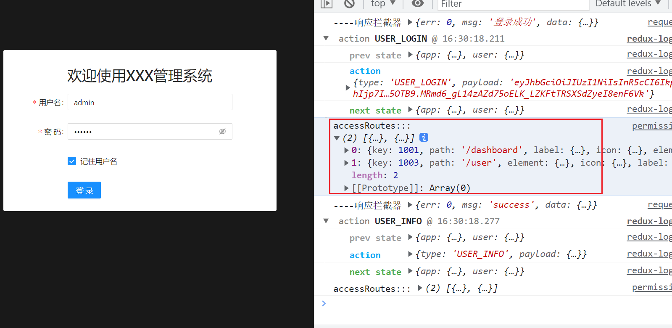Click the blue info badge on array
Viewport: 672px width, 328px height.
tap(424, 137)
